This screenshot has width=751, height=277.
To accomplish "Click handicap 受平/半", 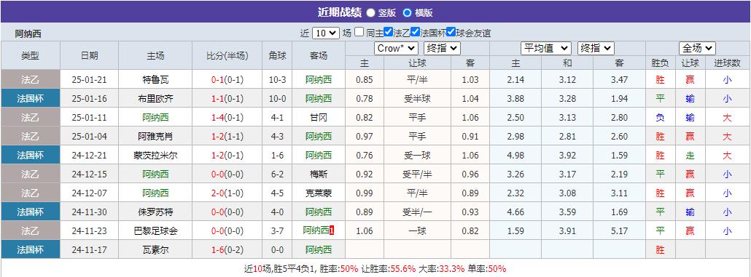I will point(417,174).
